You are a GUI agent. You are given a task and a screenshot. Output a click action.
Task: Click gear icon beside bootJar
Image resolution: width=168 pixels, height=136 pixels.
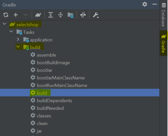(x=33, y=70)
